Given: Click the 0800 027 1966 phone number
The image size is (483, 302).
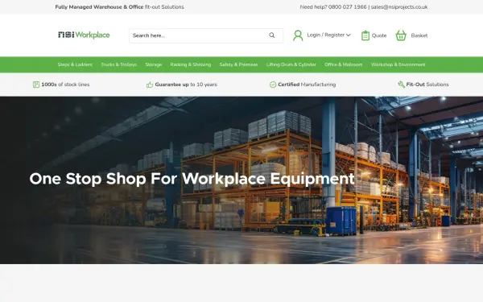Looking at the screenshot, I should click(348, 6).
